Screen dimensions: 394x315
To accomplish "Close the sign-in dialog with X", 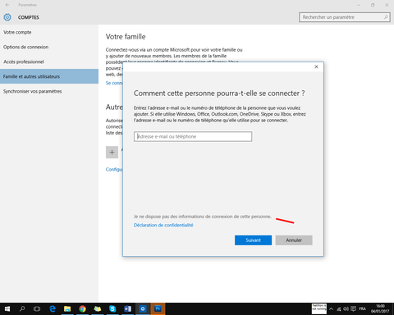I will tap(316, 66).
